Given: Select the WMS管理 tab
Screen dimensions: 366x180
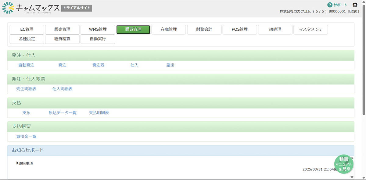Looking at the screenshot, I should point(98,29).
